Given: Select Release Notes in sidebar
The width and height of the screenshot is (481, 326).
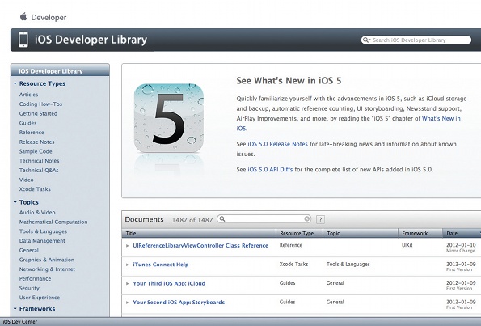Looking at the screenshot, I should [36, 142].
